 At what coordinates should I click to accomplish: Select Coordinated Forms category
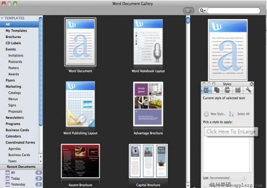pyautogui.click(x=20, y=143)
